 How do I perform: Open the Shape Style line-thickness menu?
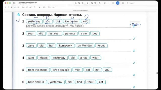point(40,7)
